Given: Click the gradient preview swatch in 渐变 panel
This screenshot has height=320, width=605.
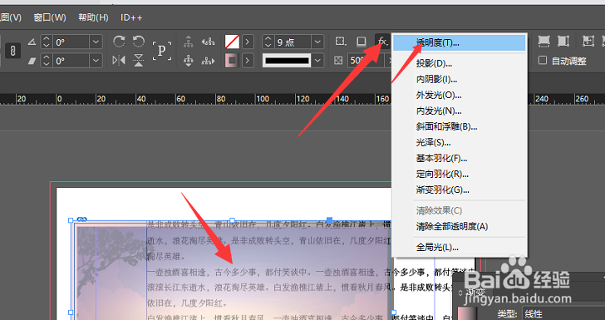Looking at the screenshot, I should point(467,313).
